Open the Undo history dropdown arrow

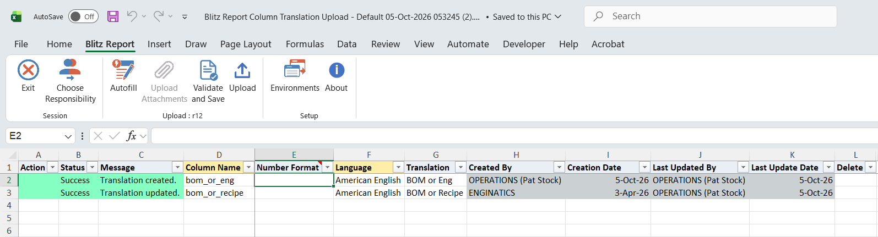pyautogui.click(x=144, y=16)
